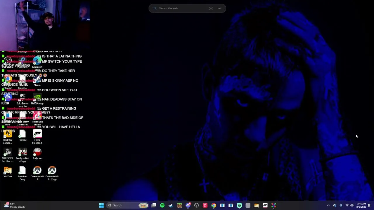Launch Bodycam desktop shortcut
The width and height of the screenshot is (374, 210).
[37, 154]
